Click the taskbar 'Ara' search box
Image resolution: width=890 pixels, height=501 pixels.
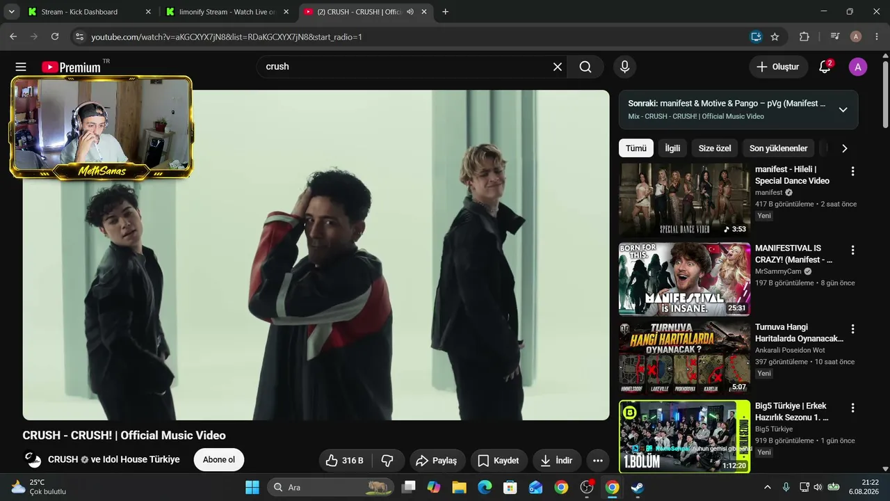330,487
